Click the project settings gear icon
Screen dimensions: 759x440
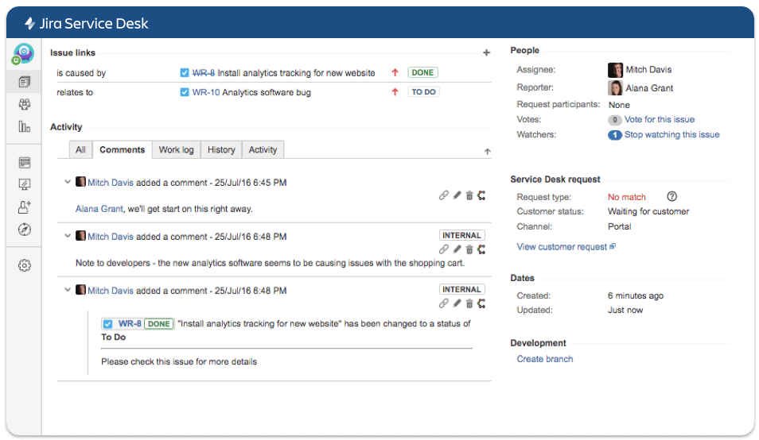pyautogui.click(x=25, y=266)
